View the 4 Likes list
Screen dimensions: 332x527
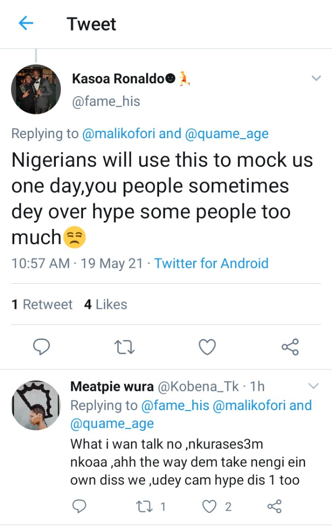tap(106, 304)
